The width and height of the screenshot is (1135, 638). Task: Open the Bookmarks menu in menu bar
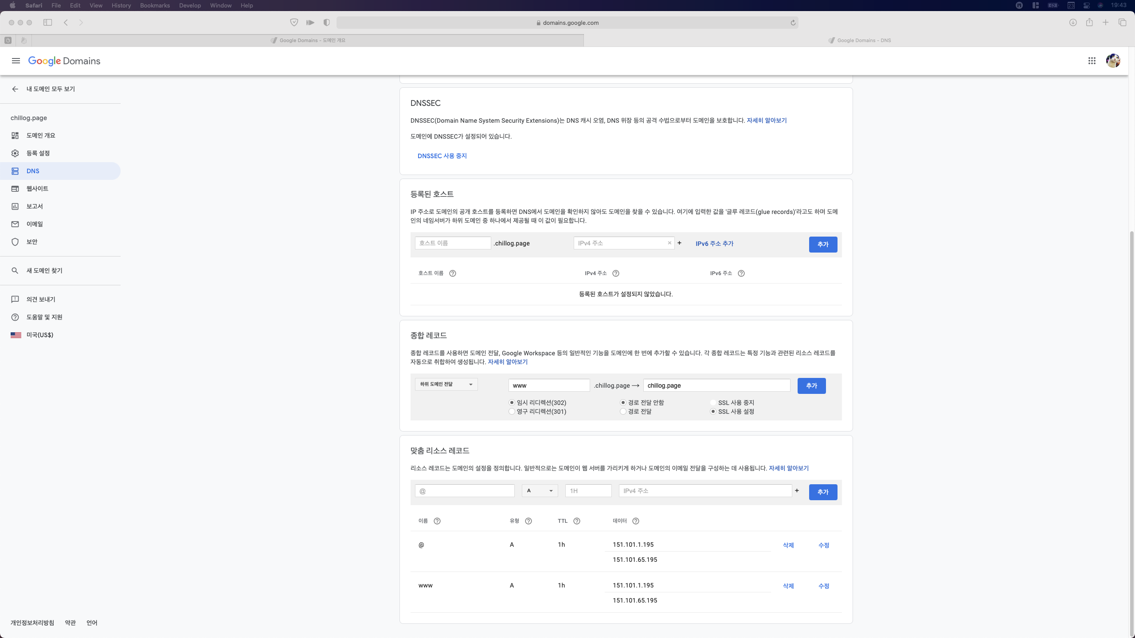coord(155,5)
